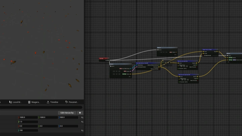Screen dimensions: 242x136
Task: Click the blue-labeled field showing 500.0
Action: pos(69,118)
